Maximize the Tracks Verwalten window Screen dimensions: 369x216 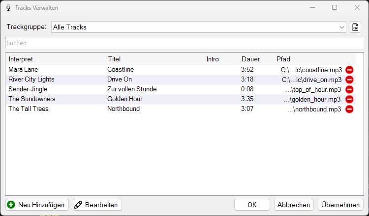(x=335, y=7)
